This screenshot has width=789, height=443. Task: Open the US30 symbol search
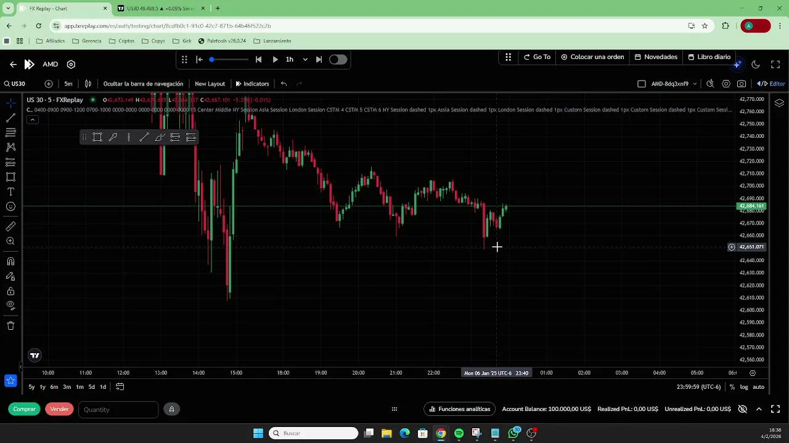click(x=15, y=84)
